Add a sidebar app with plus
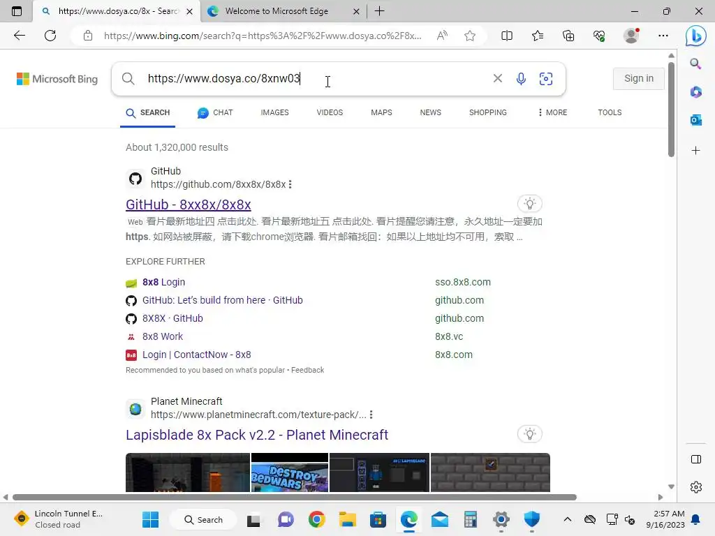 click(695, 151)
